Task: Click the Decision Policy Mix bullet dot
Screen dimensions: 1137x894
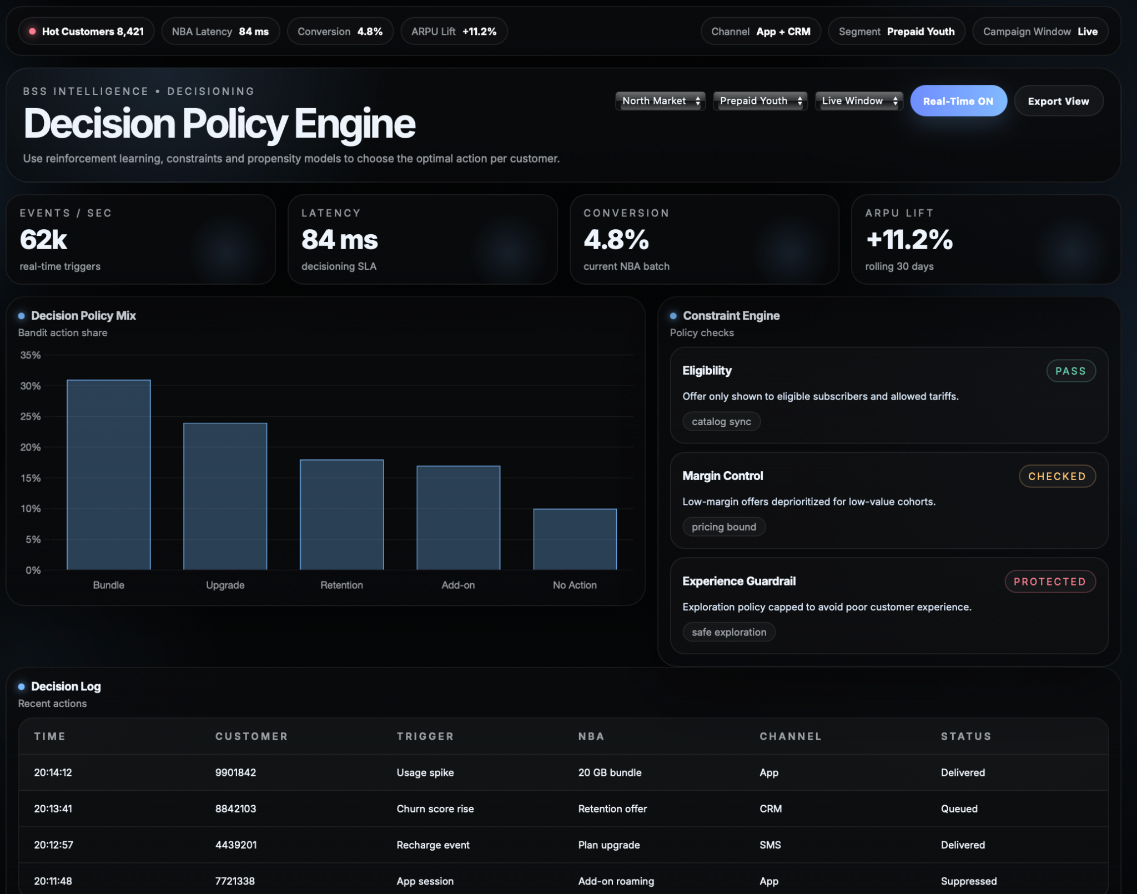Action: [21, 316]
